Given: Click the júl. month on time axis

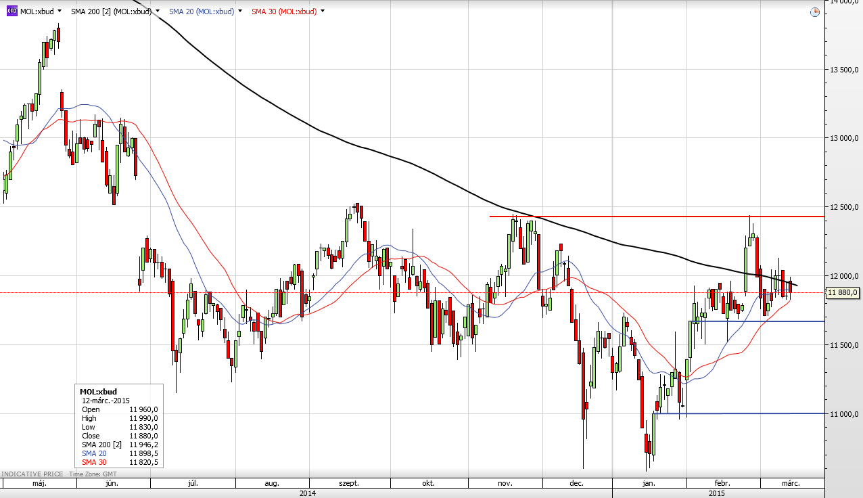Looking at the screenshot, I should (x=193, y=484).
